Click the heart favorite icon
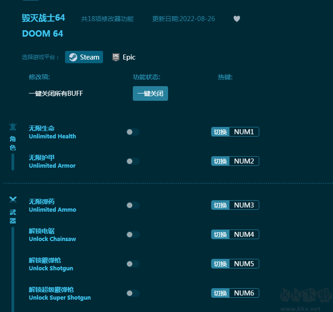333x312 pixels. (237, 19)
